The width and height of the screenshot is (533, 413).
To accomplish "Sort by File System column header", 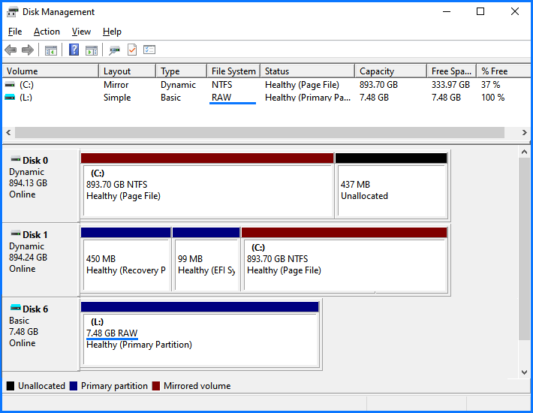I will point(233,71).
